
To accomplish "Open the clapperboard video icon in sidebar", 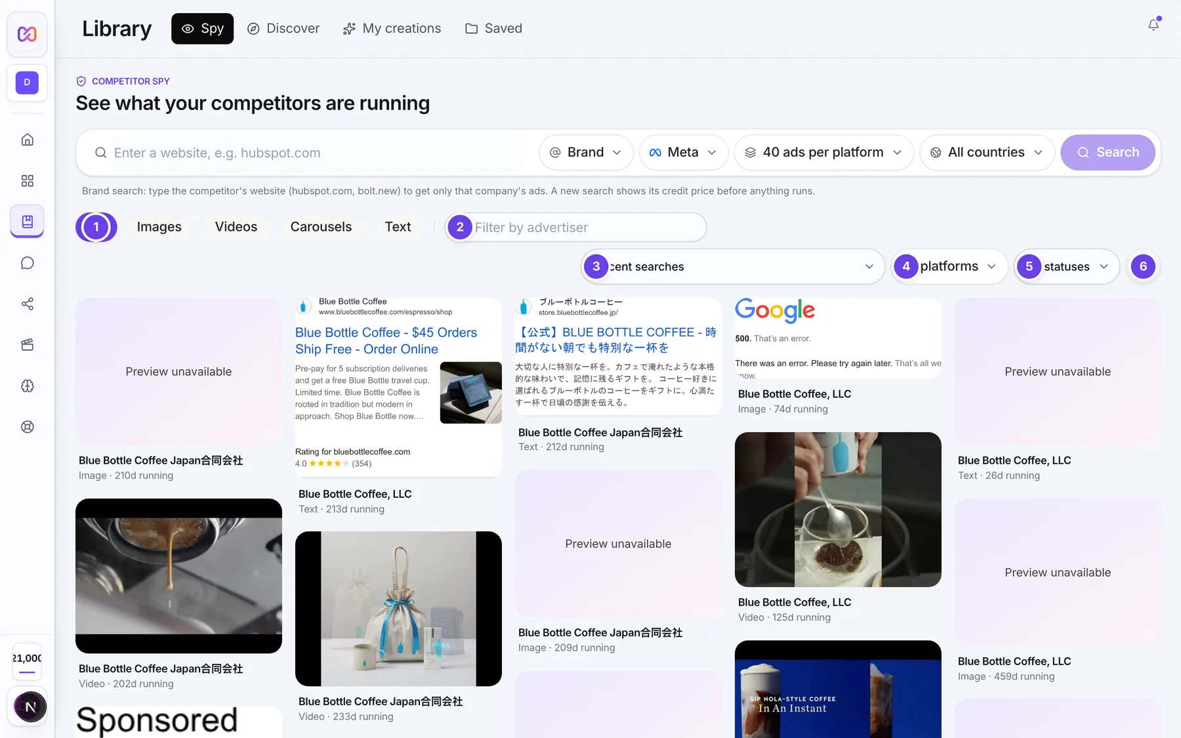I will coord(27,345).
